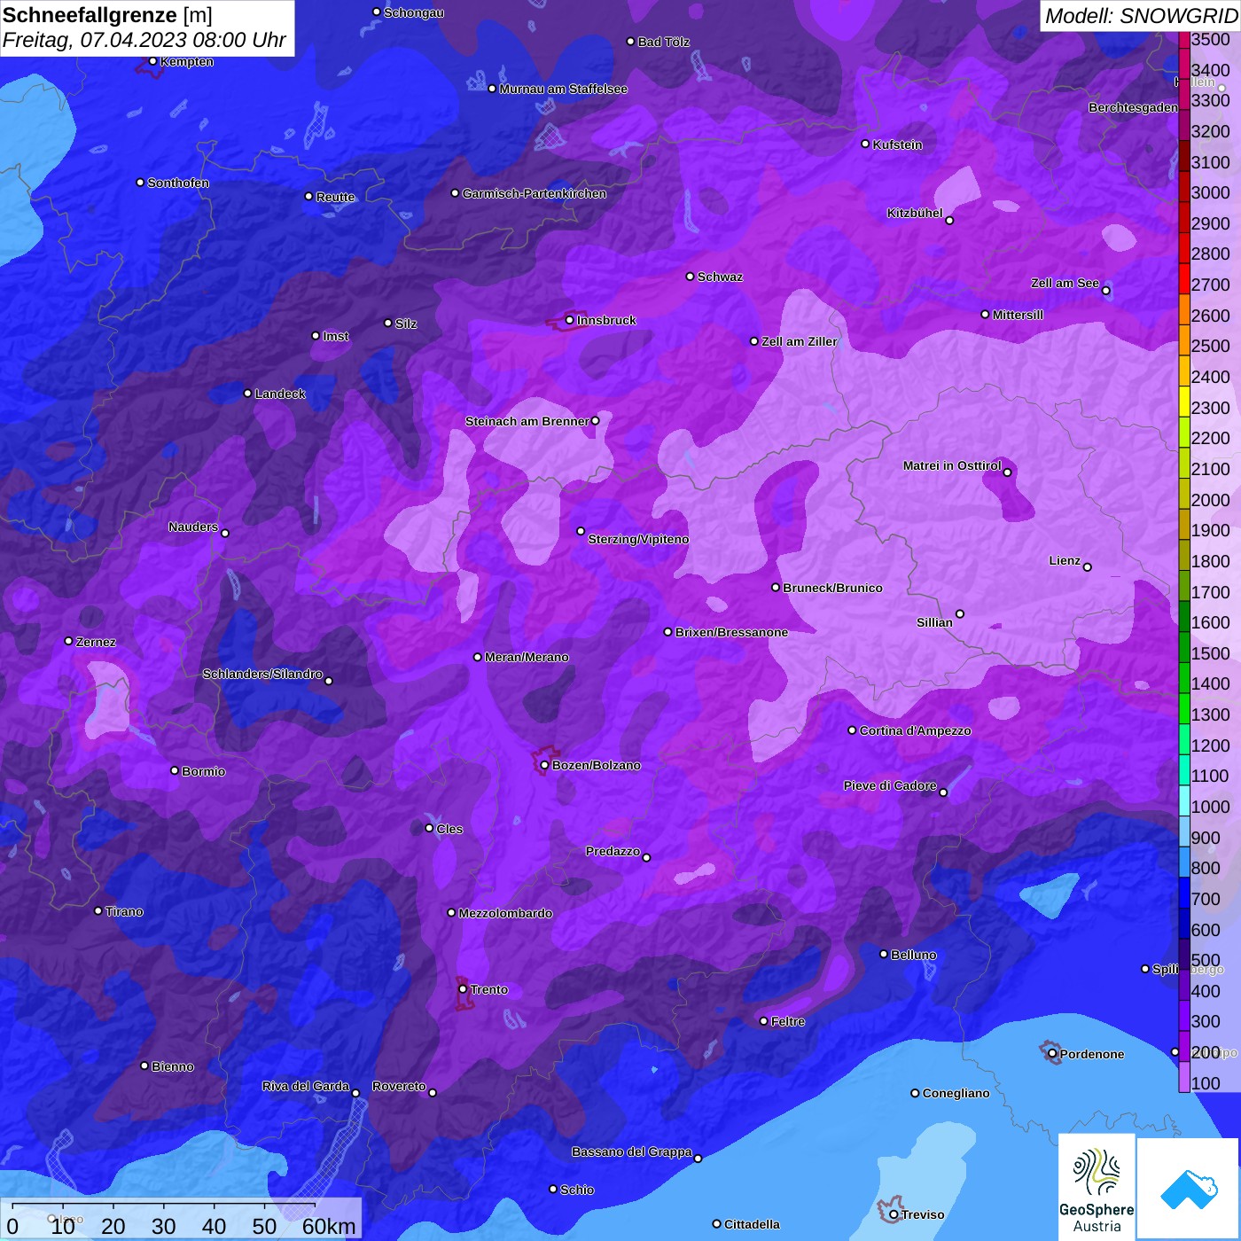Click the Lienz city marker dot
1241x1241 pixels.
[x=1088, y=567]
